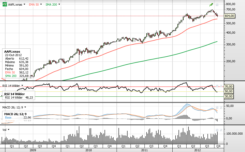Click the RSI 70,00 level label
Screen dimensions: 245x152
[x=228, y=87]
